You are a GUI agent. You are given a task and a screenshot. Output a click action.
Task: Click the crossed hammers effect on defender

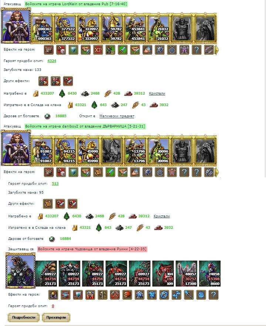(115, 295)
